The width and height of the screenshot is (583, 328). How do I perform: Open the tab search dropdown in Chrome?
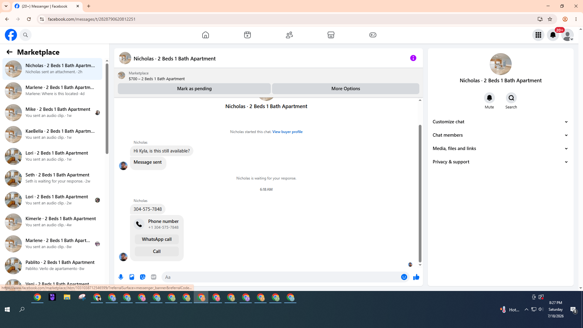[6, 6]
